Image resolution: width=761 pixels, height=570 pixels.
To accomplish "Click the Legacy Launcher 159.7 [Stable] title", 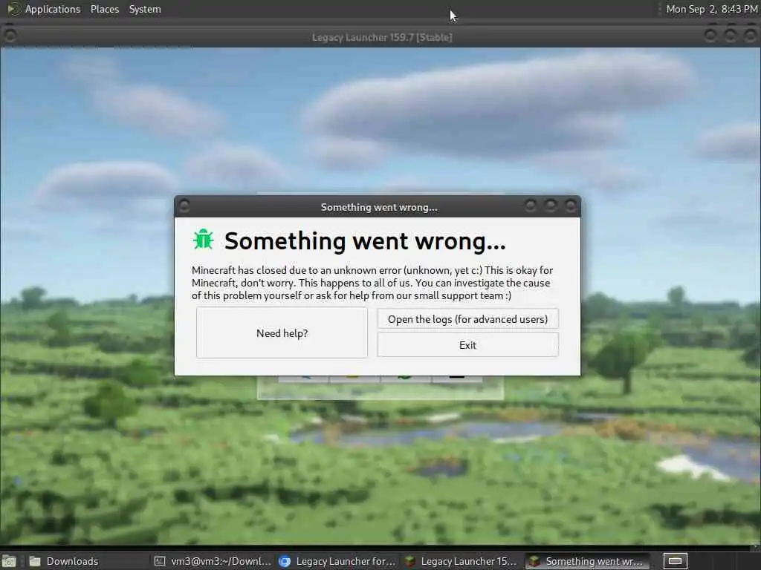I will pos(382,37).
